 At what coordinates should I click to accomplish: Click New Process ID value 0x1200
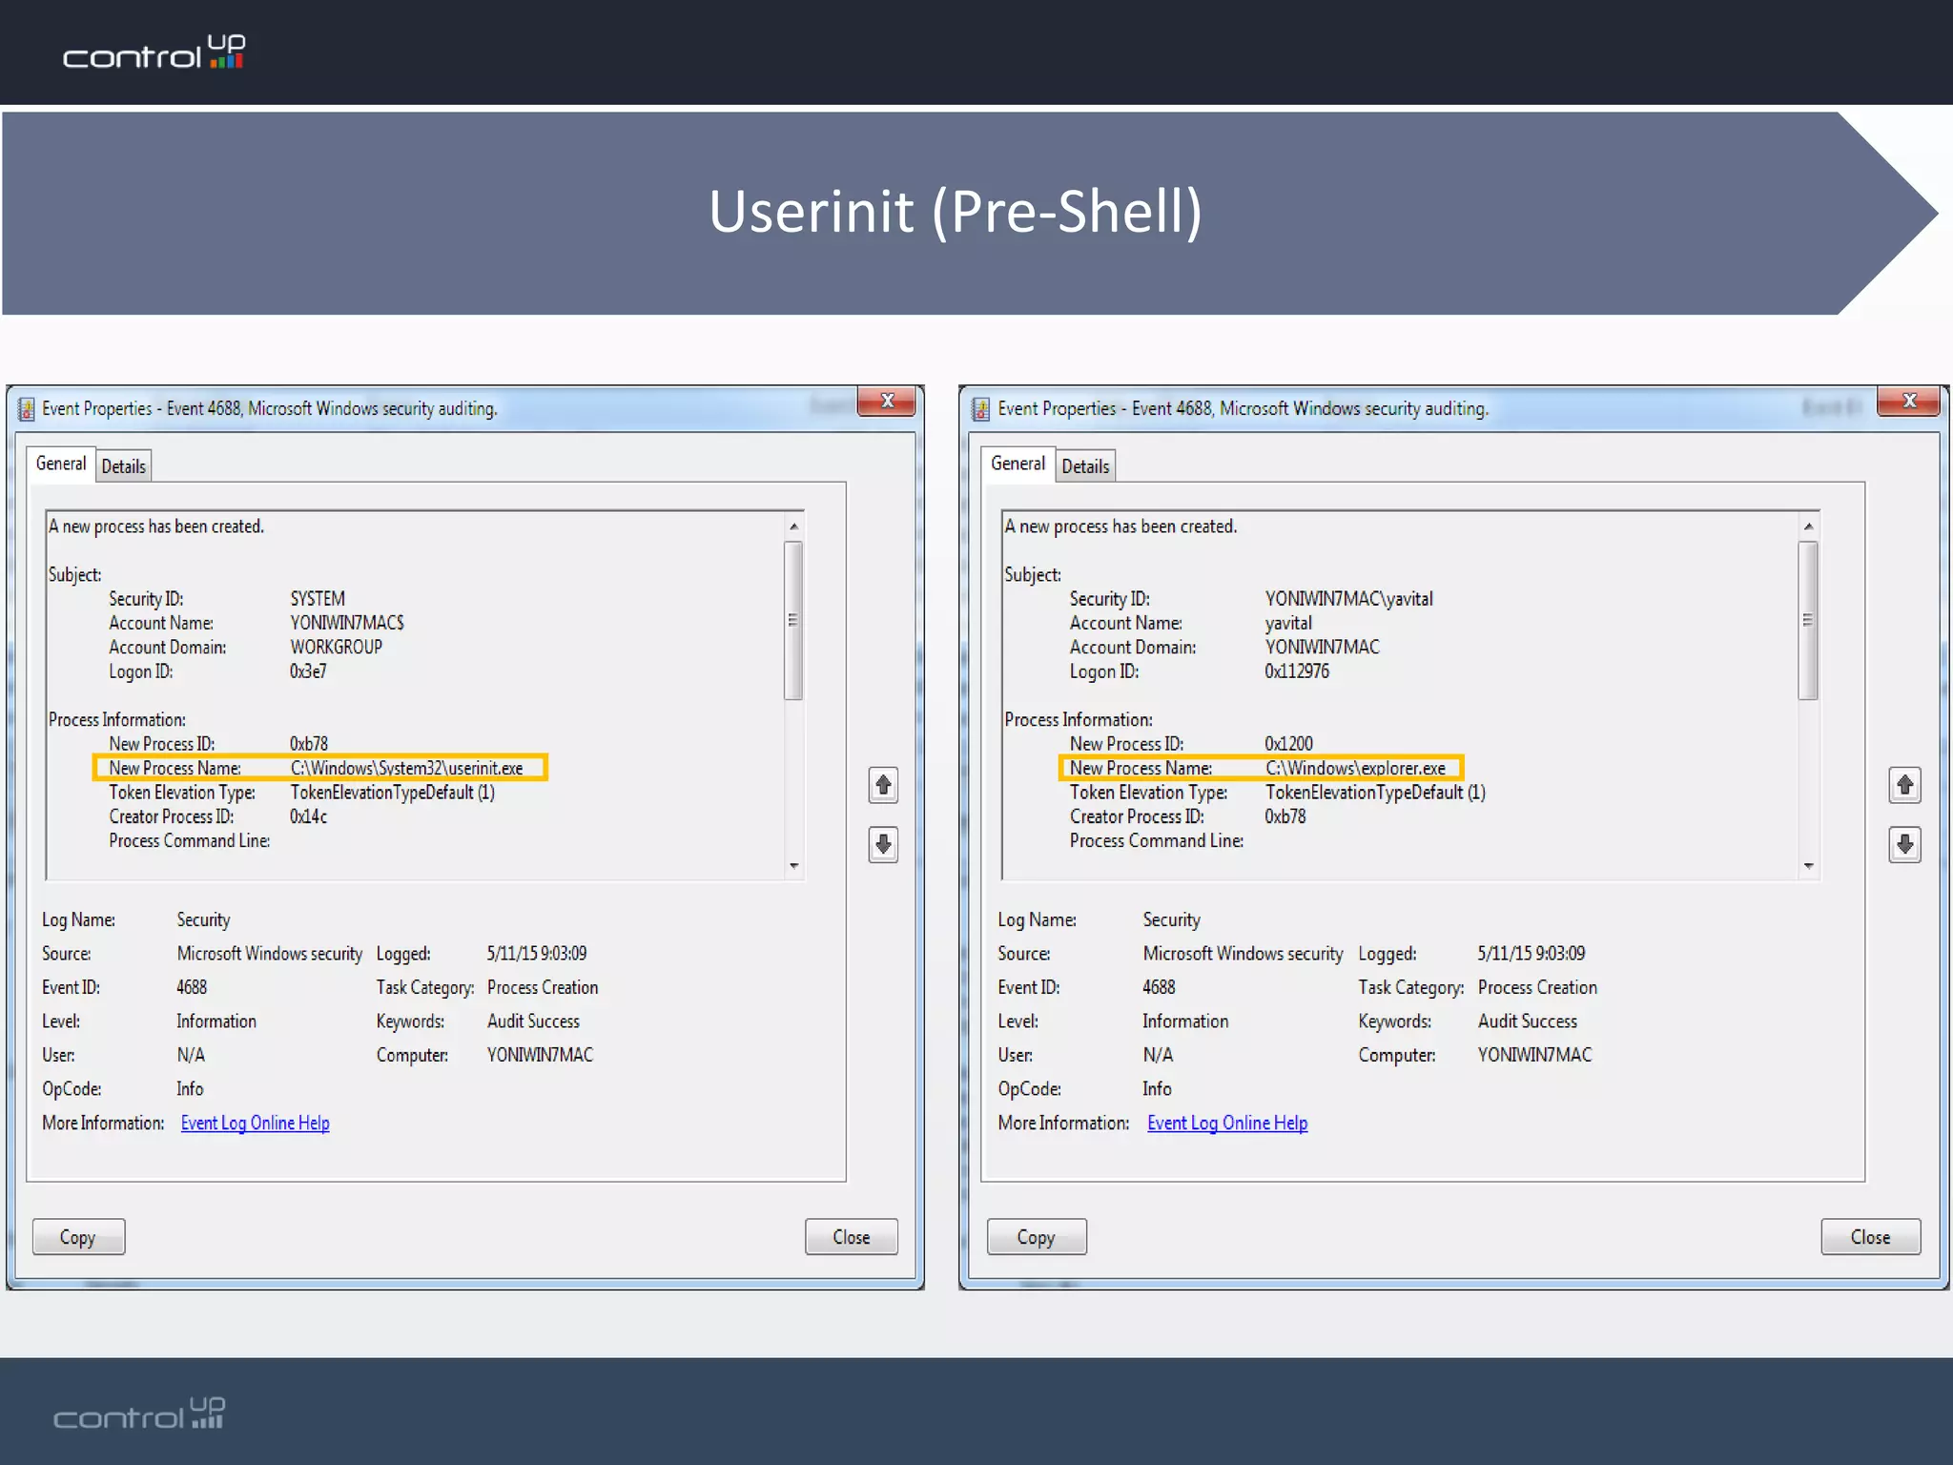(x=1288, y=744)
